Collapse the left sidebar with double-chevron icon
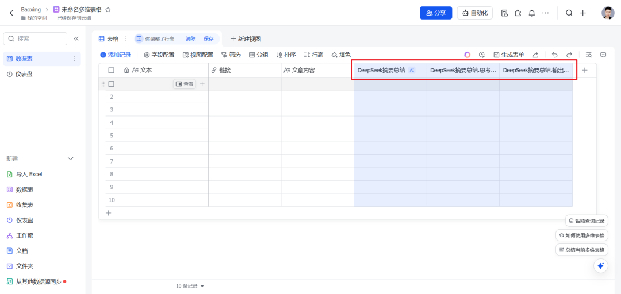Image resolution: width=621 pixels, height=294 pixels. [x=76, y=38]
